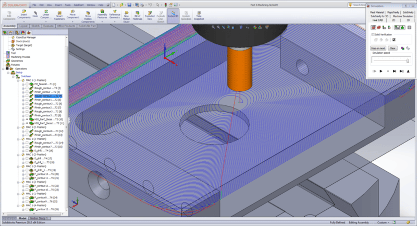This screenshot has width=417, height=226.
Task: Click the Simulation speed slider handle
Action: point(407,61)
